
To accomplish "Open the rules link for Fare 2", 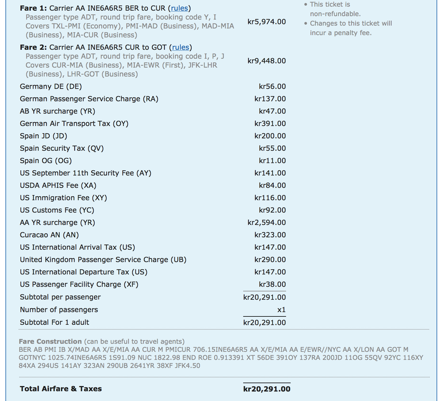I will [x=180, y=47].
